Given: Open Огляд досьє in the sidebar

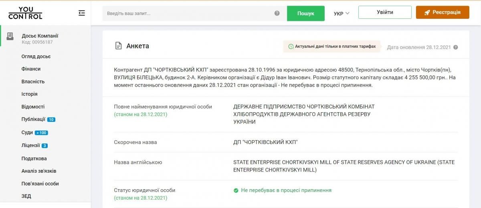Looking at the screenshot, I should pos(36,57).
